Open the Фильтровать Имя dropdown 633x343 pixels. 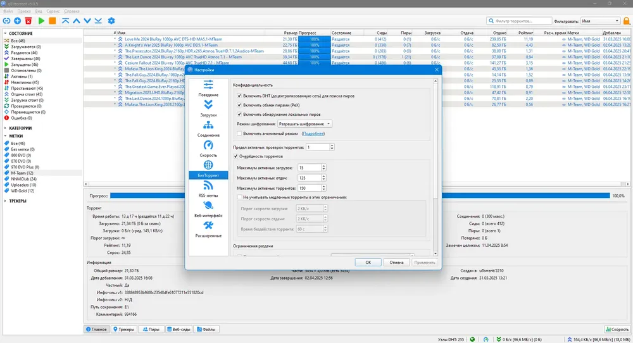point(600,21)
